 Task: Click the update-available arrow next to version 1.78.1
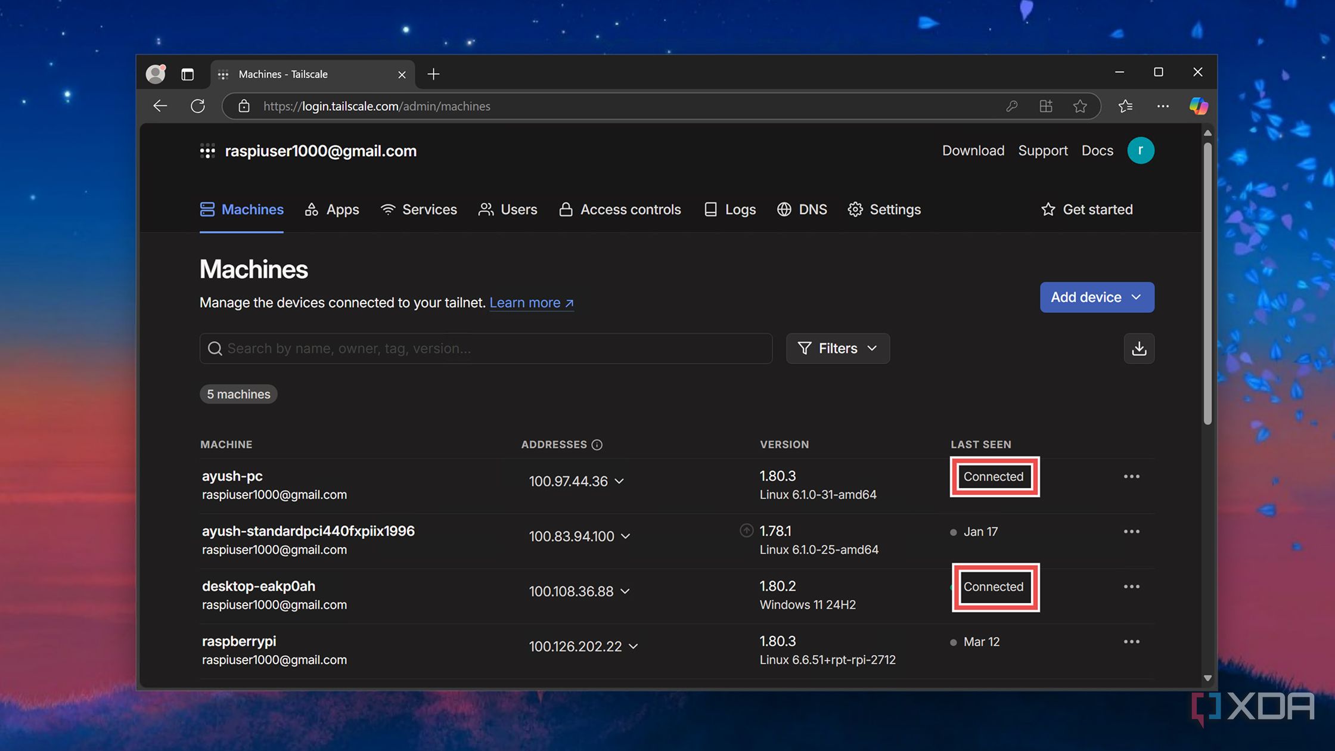pos(746,530)
